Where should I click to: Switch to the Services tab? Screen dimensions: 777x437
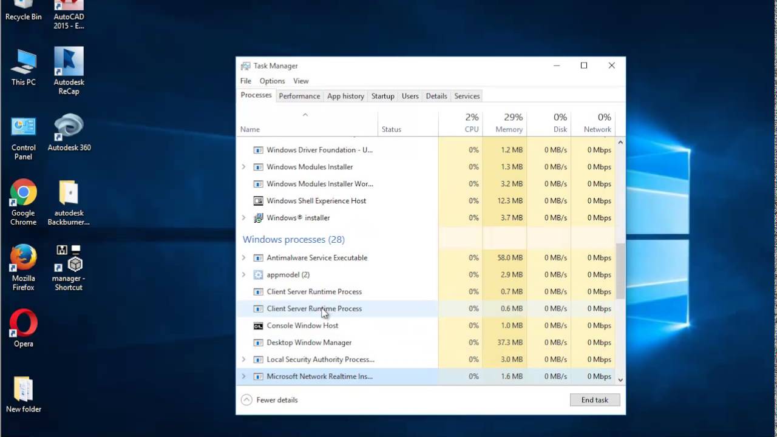(467, 96)
